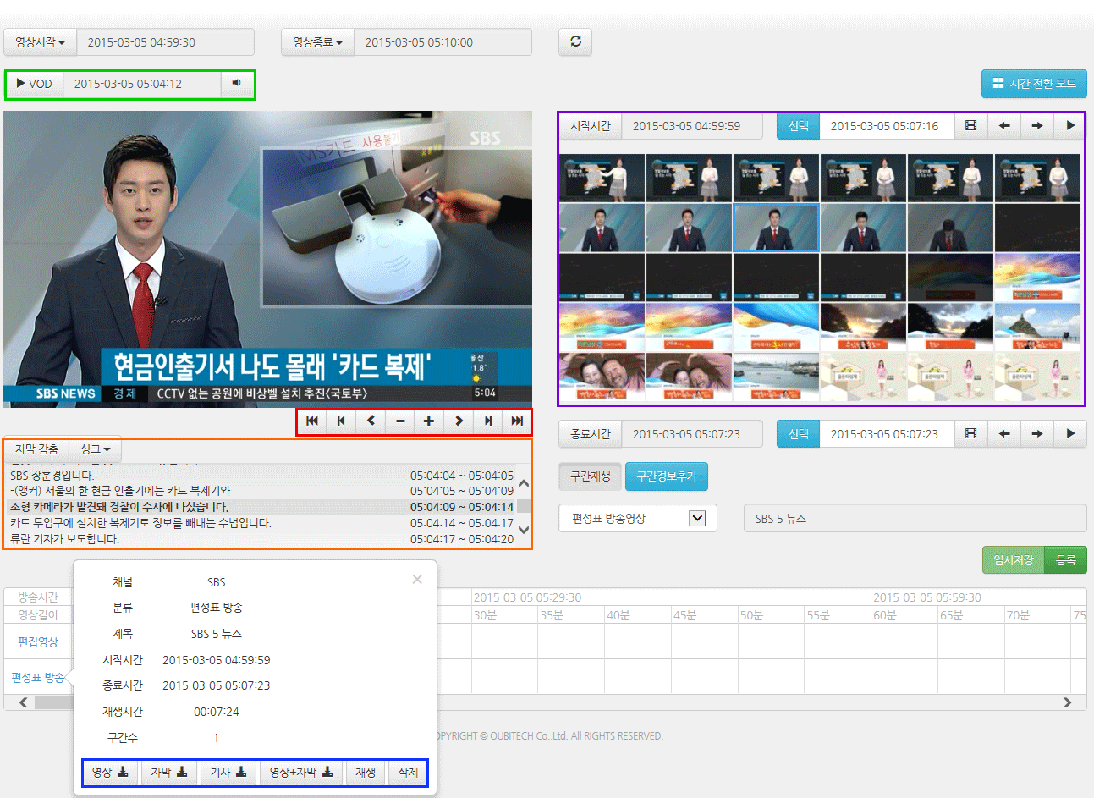The width and height of the screenshot is (1094, 798).
Task: Click the VOD time field 05:04:12
Action: tap(142, 83)
